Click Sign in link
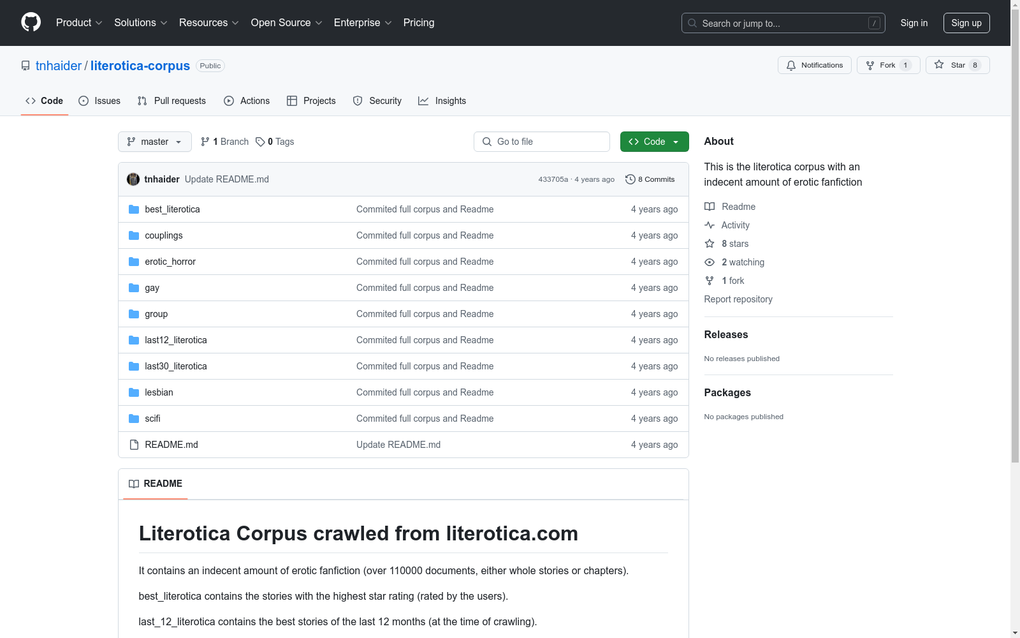 [914, 23]
